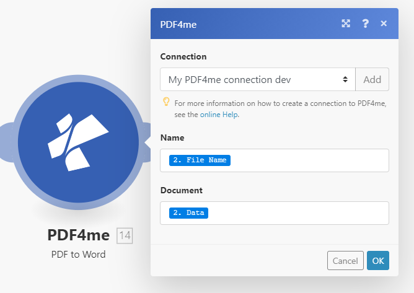Click the lightbulb hint icon
This screenshot has height=293, width=414.
coord(166,102)
